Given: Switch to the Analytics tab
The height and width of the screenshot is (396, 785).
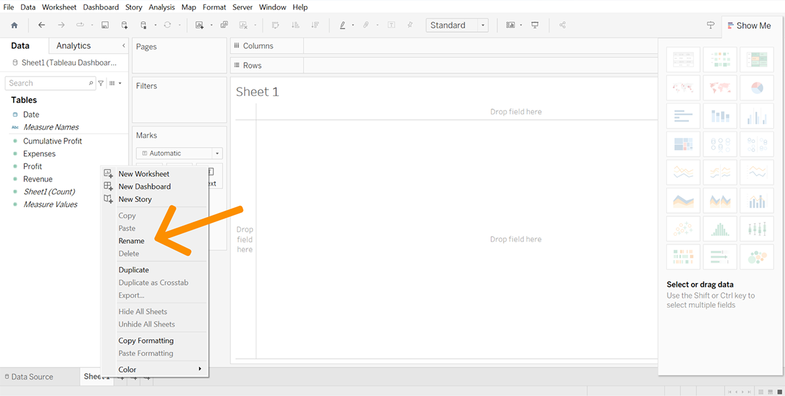Looking at the screenshot, I should (x=73, y=46).
